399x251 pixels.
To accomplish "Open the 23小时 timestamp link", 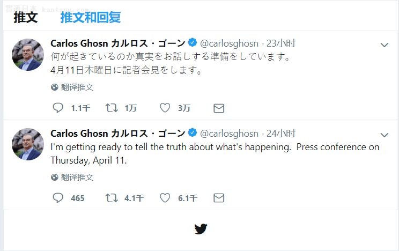I will (x=281, y=43).
